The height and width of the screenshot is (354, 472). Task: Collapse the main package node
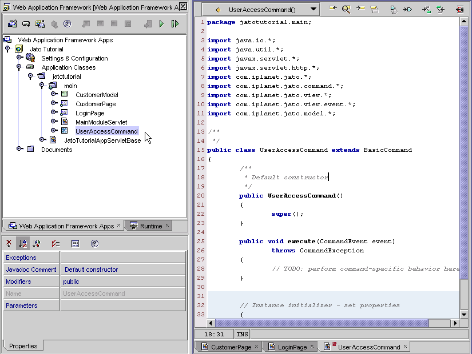point(42,86)
